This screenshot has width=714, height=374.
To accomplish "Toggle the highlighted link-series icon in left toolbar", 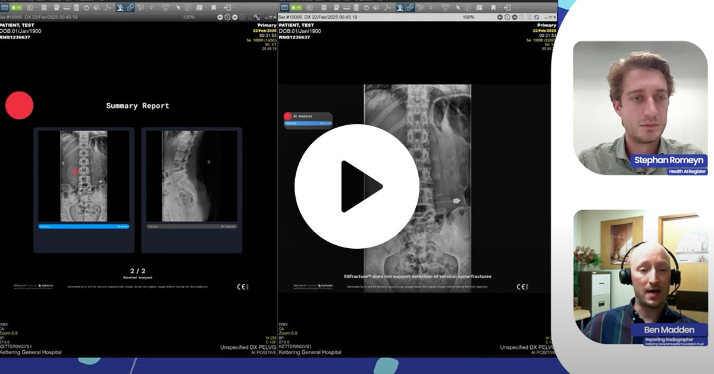I will click(x=130, y=8).
